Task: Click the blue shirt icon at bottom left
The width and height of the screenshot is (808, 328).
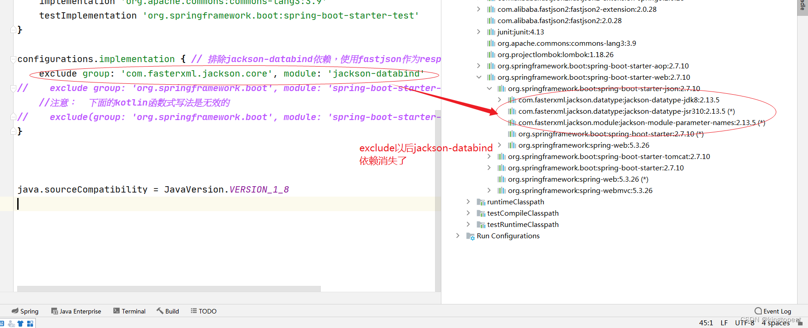Action: 20,323
